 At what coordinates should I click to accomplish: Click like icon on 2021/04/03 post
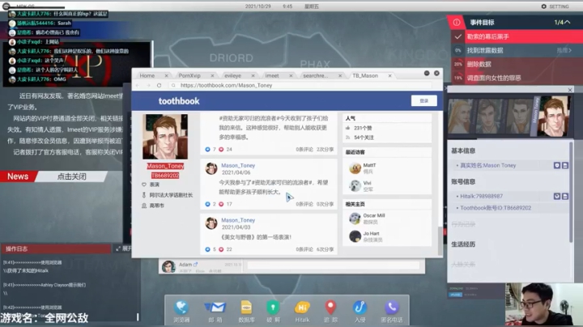click(207, 249)
